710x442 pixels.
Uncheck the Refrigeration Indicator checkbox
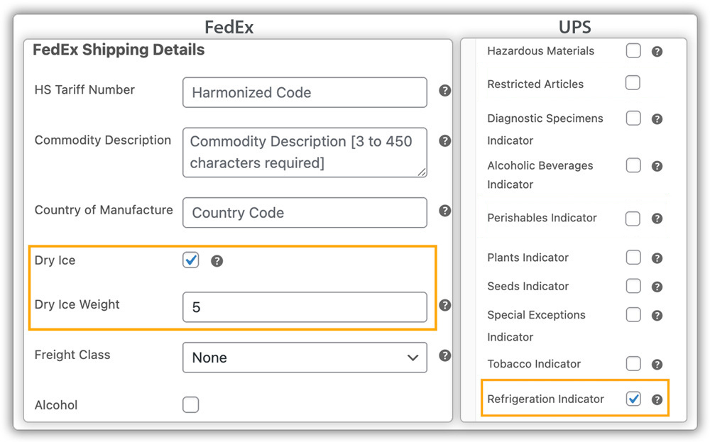point(633,399)
